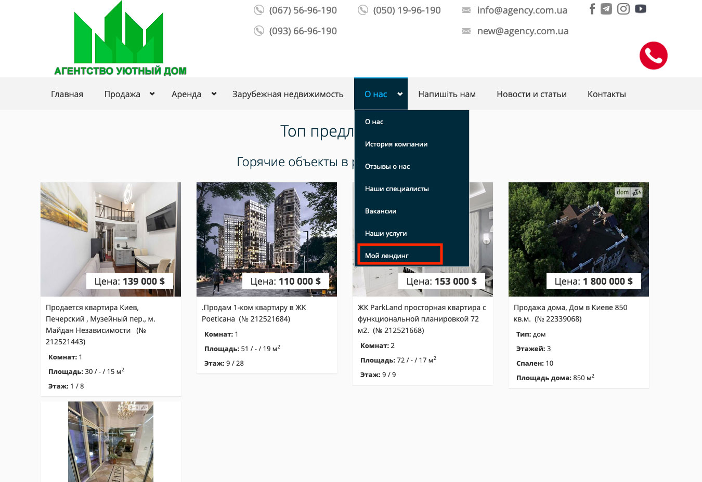Expand the Аренда dropdown arrow

214,94
